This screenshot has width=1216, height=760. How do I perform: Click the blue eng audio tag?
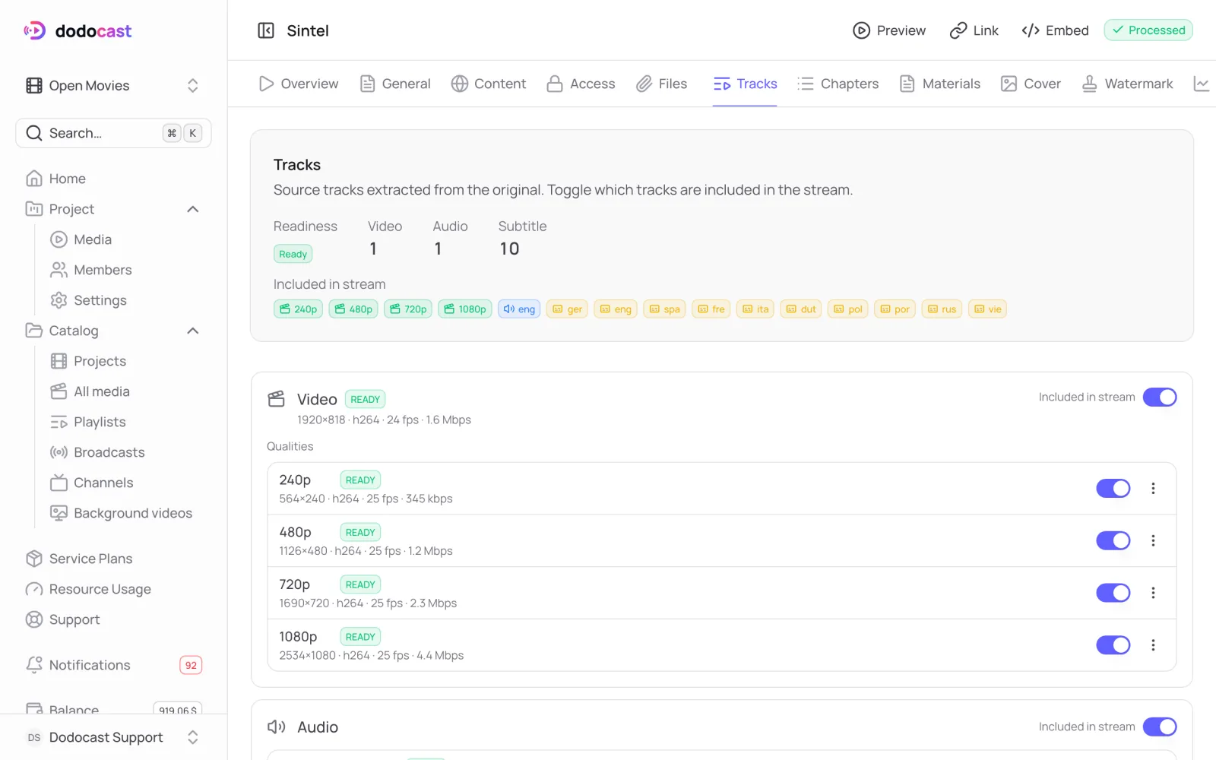tap(519, 309)
